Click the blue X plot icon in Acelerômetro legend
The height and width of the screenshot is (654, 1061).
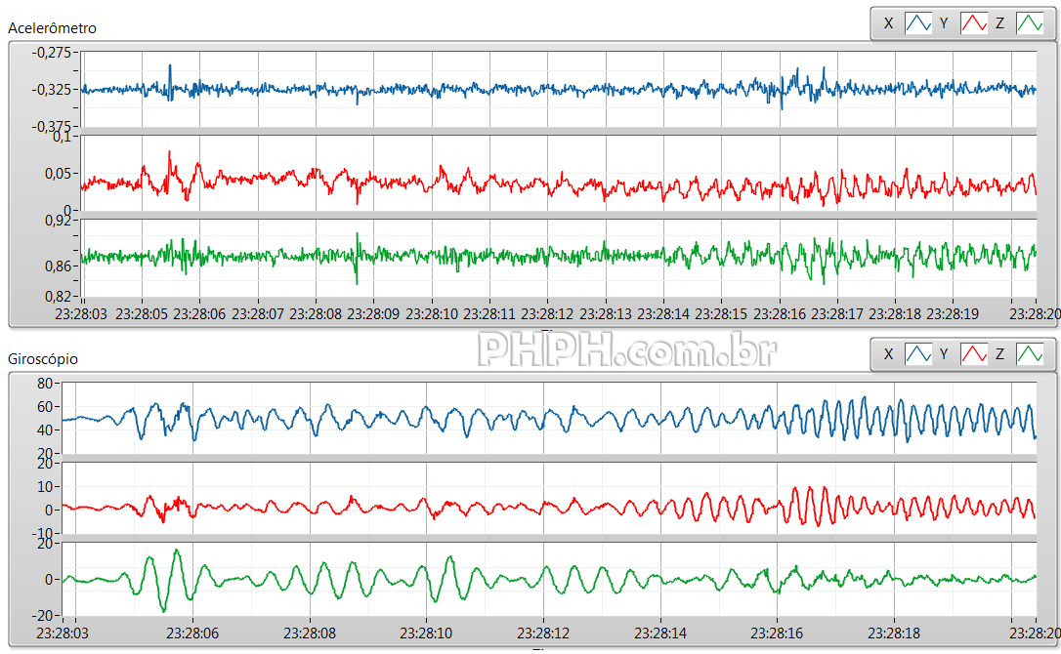918,22
